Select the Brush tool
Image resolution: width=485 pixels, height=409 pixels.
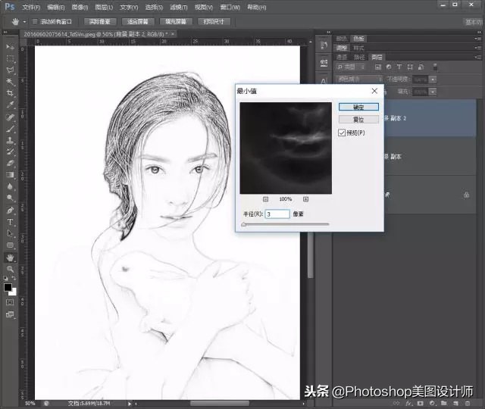coord(10,129)
